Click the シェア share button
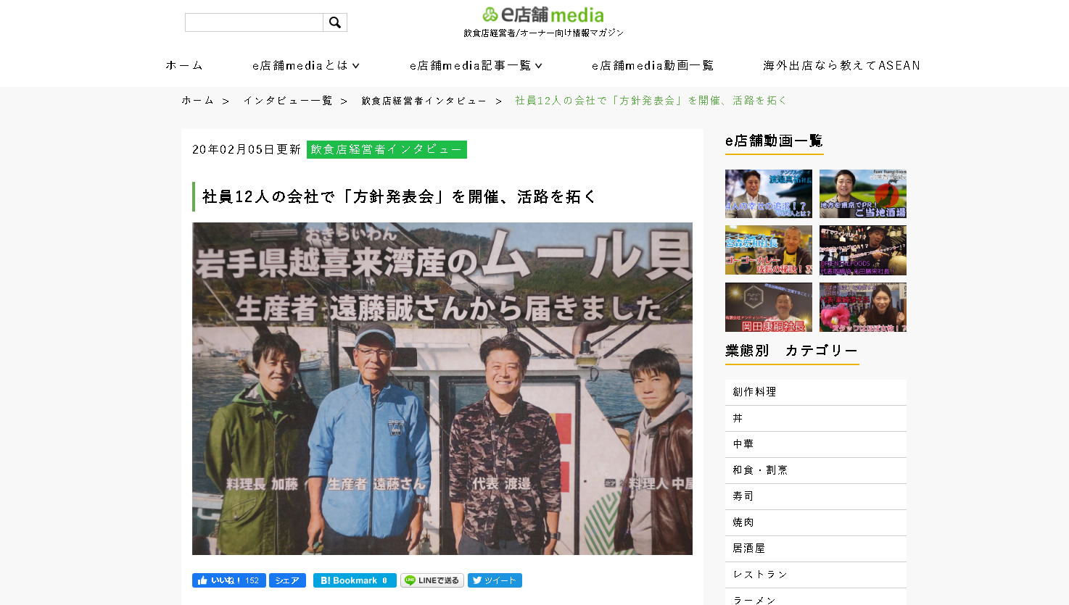Image resolution: width=1069 pixels, height=605 pixels. click(287, 580)
